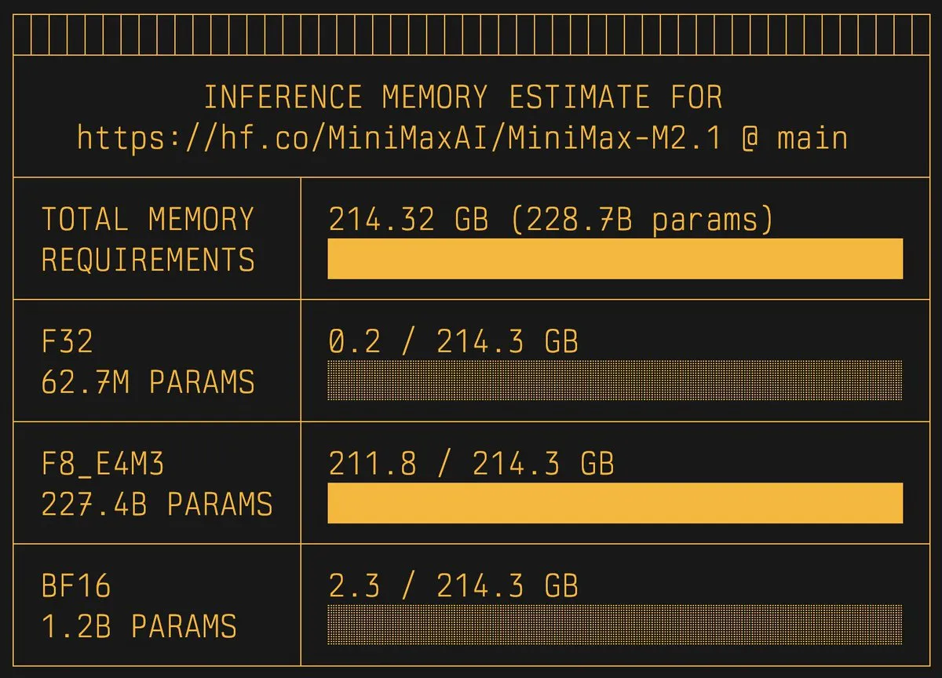Screen dimensions: 942x678
Task: Select the 214.32 GB (228.7B params) text
Action: [551, 221]
